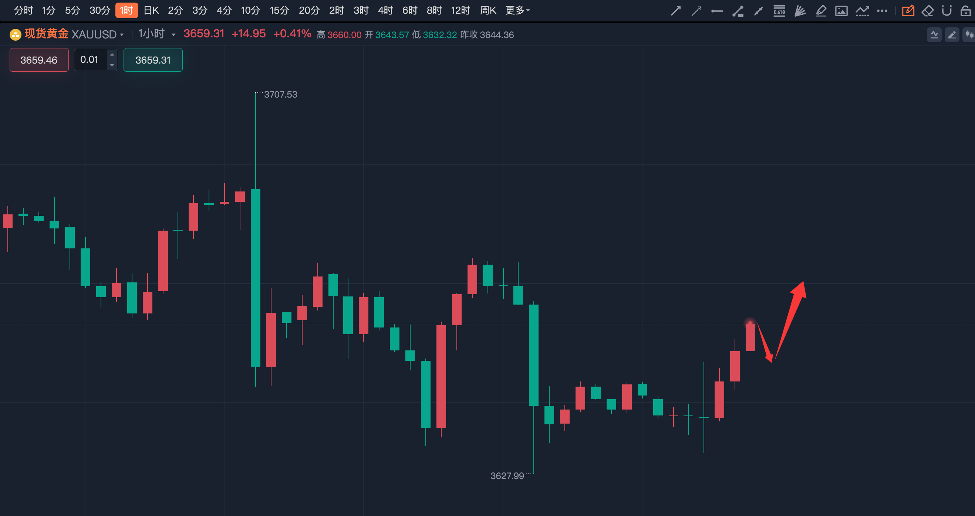This screenshot has height=516, width=975.
Task: Switch to the 日K timeframe tab
Action: [x=151, y=11]
